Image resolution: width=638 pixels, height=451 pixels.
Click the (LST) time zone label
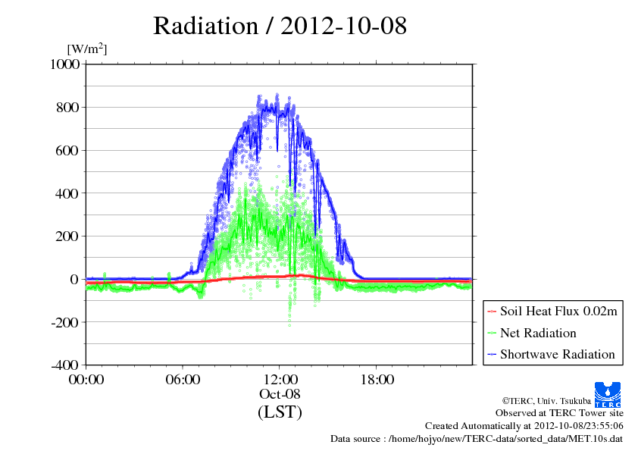coord(280,412)
